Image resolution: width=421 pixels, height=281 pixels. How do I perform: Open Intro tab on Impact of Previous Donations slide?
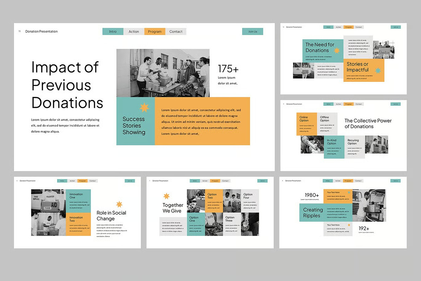coord(113,32)
